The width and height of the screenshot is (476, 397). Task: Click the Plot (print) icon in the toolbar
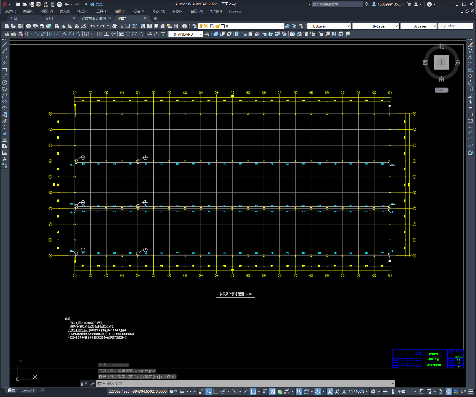click(x=29, y=26)
